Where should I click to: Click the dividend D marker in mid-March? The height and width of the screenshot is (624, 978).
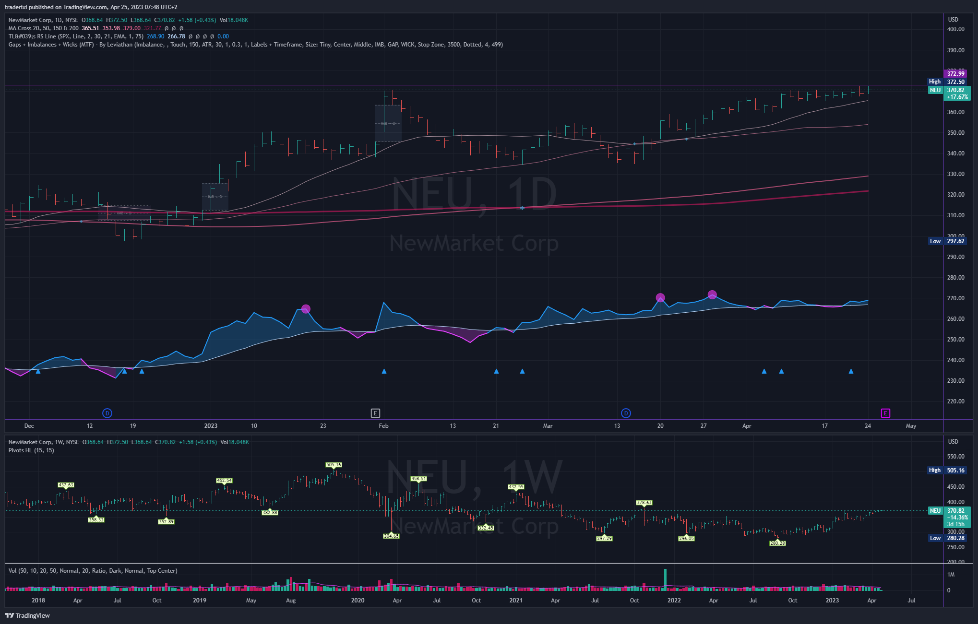[626, 413]
